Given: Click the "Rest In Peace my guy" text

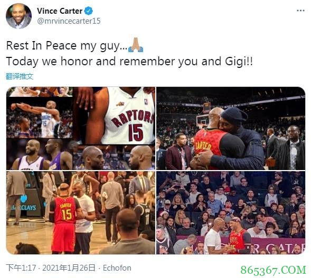Looking at the screenshot, I should [x=67, y=46].
